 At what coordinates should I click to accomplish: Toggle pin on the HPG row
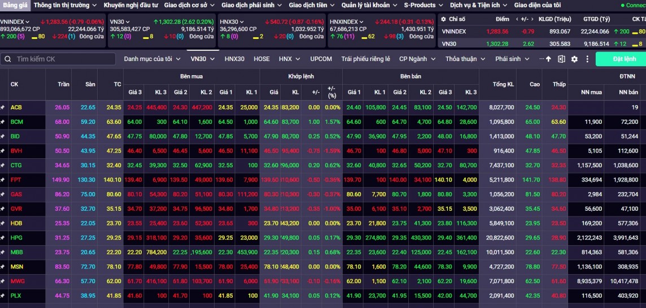(x=3, y=238)
